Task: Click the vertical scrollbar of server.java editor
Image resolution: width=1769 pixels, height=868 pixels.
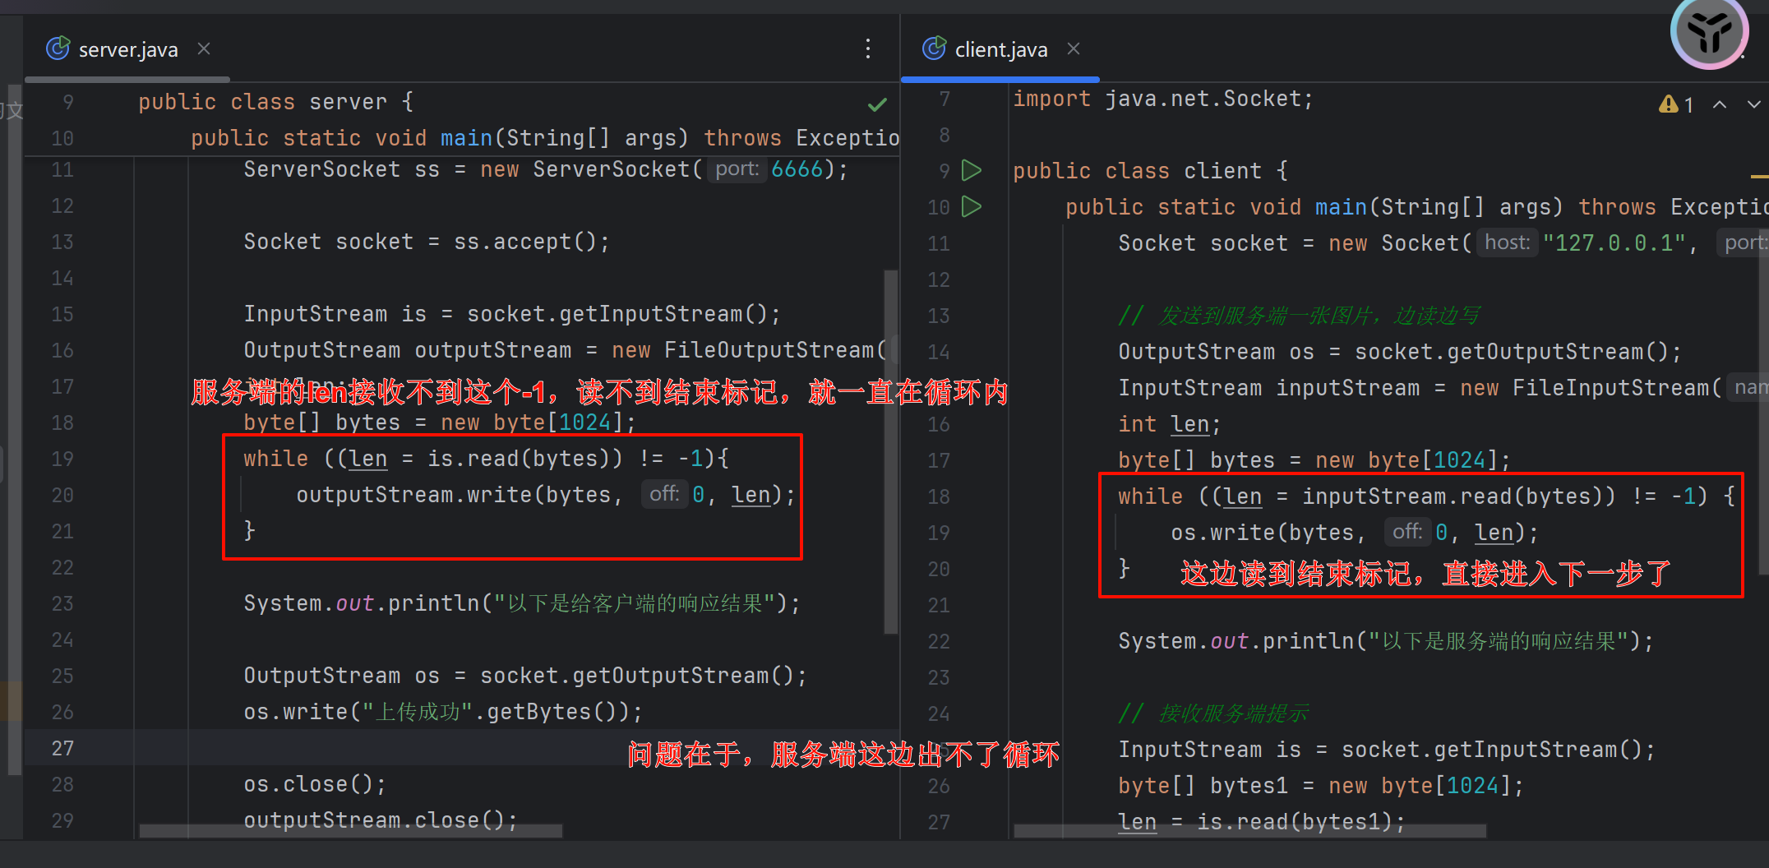Action: pos(890,452)
